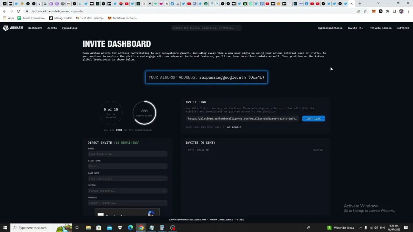Click the STATUS column header

pos(318,150)
